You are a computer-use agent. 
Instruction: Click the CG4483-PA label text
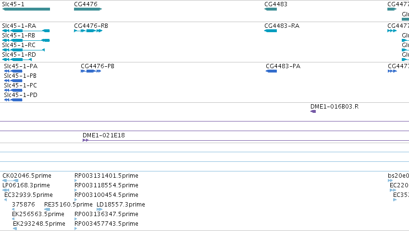tap(283, 66)
